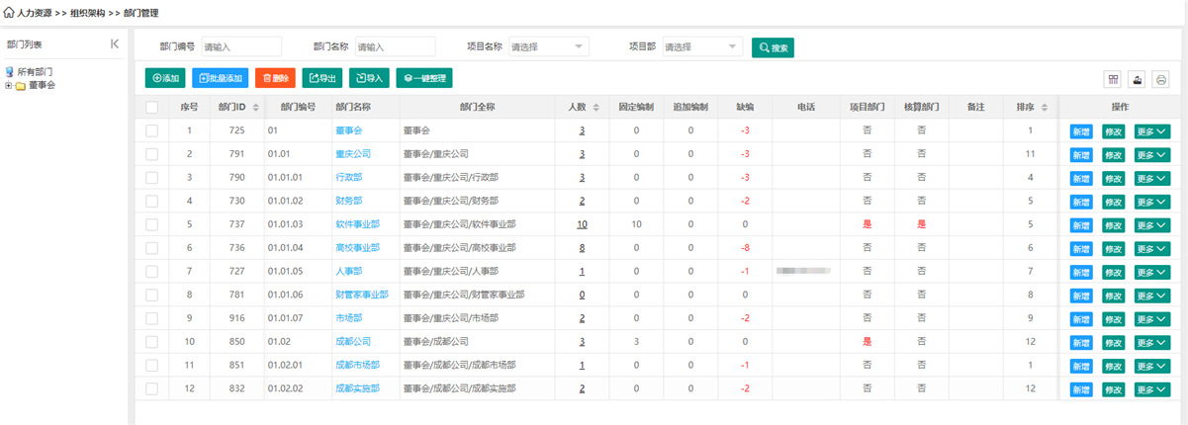Viewport: 1188px width, 425px height.
Task: Click the 部门全称 column header
Action: point(478,107)
